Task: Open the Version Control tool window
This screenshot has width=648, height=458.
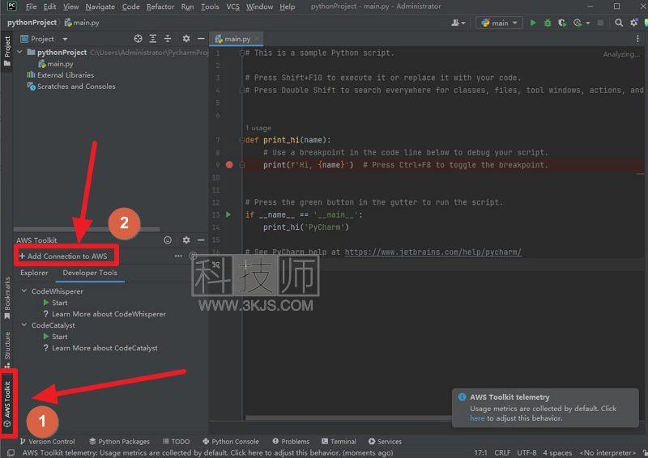Action: [48, 442]
